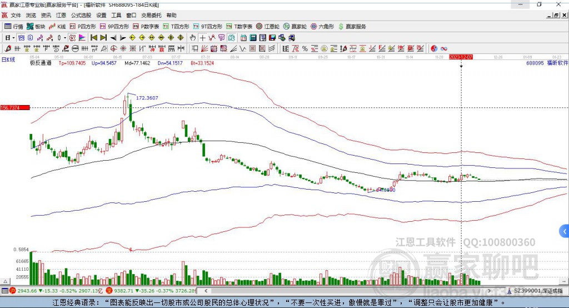The height and width of the screenshot is (308, 569).
Task: Click the 688095 stock code
Action: click(535, 63)
